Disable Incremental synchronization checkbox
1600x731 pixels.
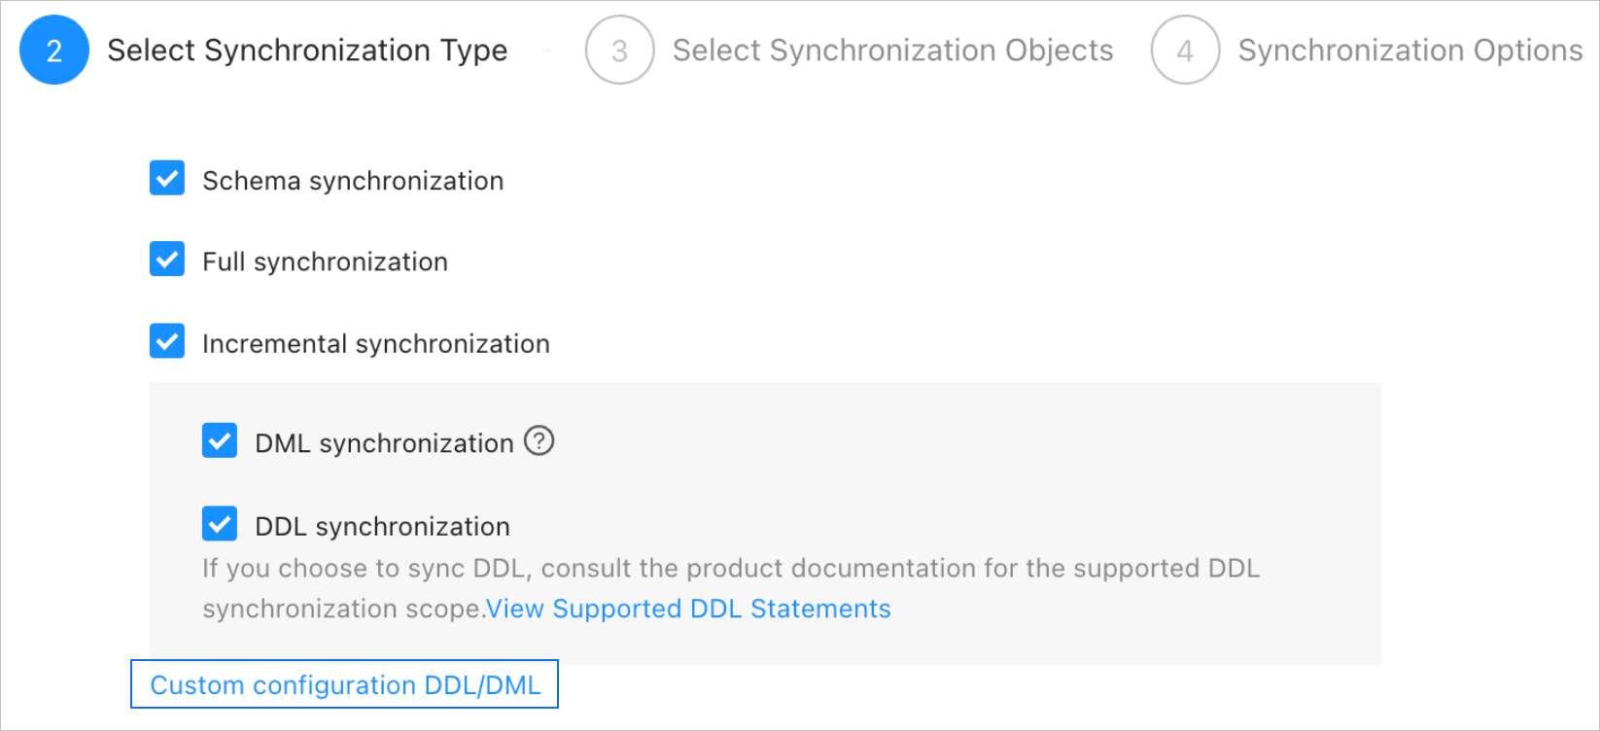[x=167, y=341]
